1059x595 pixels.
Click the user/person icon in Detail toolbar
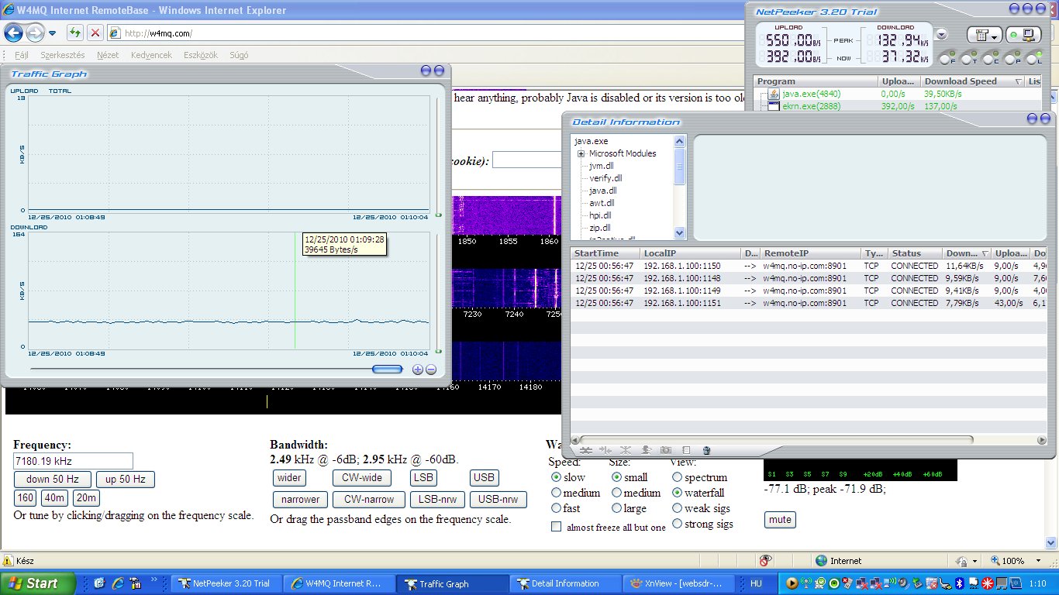click(646, 450)
